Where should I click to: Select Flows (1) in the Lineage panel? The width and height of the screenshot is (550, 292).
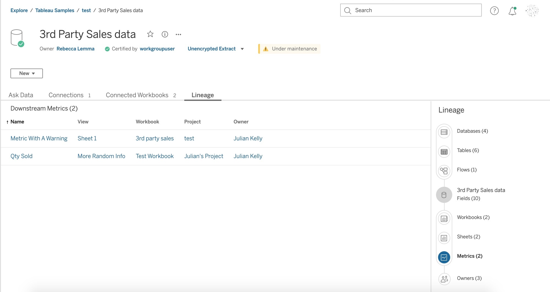click(467, 170)
